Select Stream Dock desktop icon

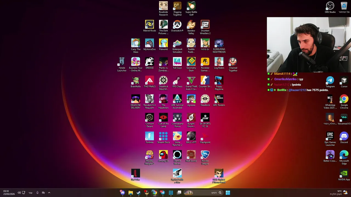pos(163,138)
